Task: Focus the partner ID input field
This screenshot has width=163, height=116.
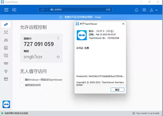Action: [75, 10]
